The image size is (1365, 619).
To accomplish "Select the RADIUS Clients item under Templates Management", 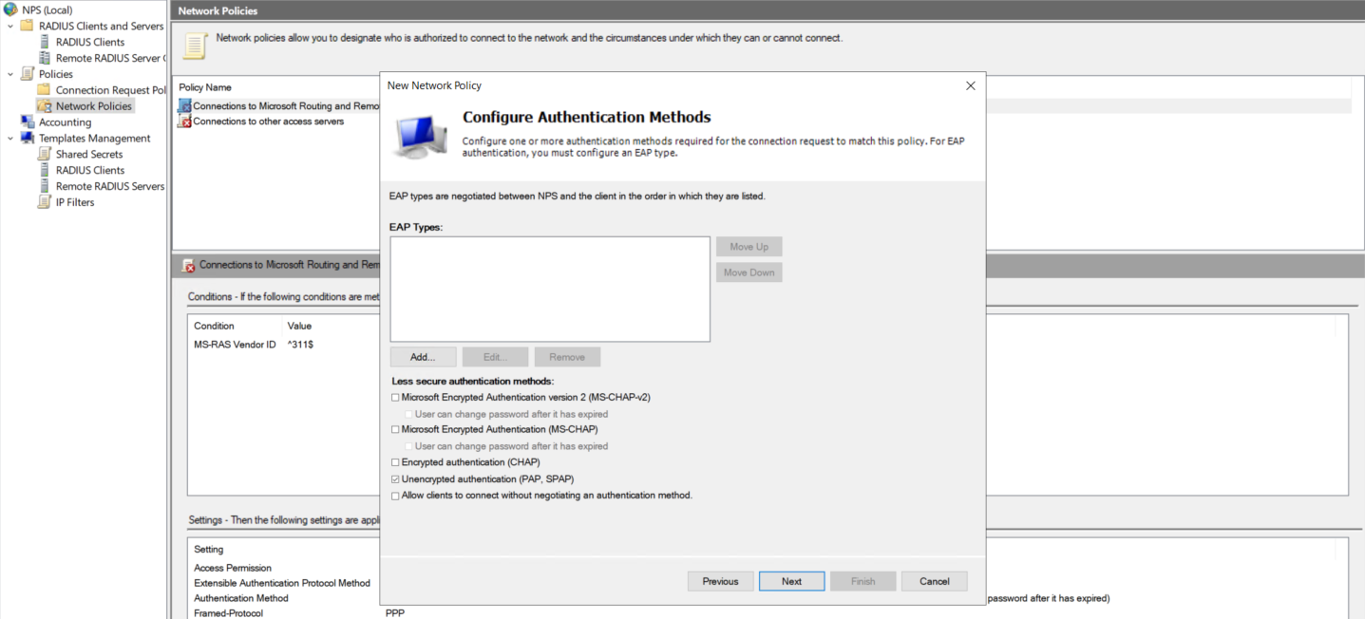I will click(89, 170).
